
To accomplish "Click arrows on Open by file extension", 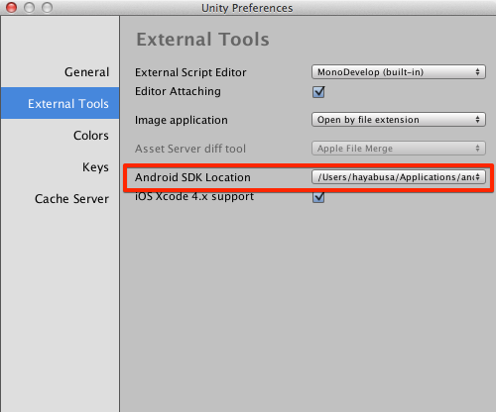I will pos(477,120).
